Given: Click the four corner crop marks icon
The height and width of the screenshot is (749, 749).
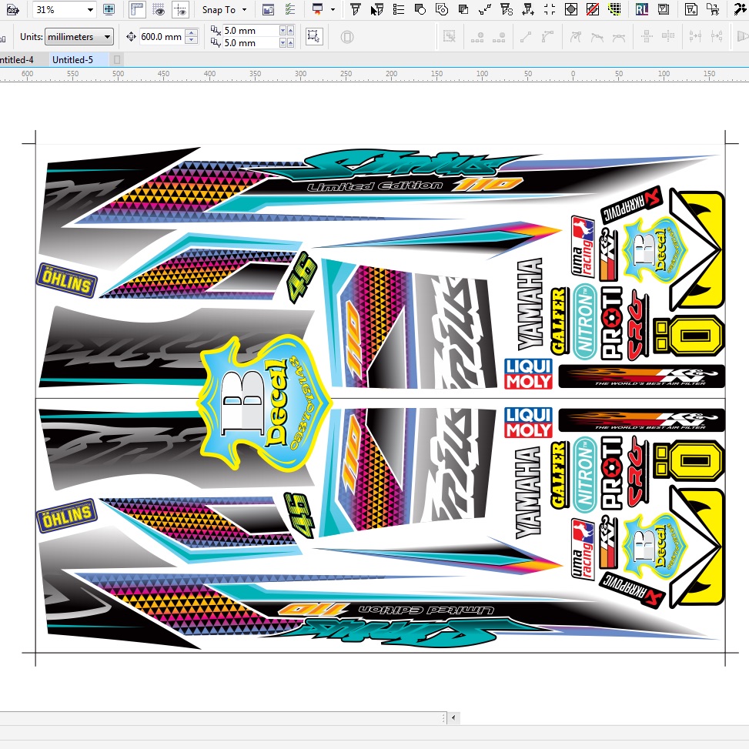Looking at the screenshot, I should pos(550,9).
